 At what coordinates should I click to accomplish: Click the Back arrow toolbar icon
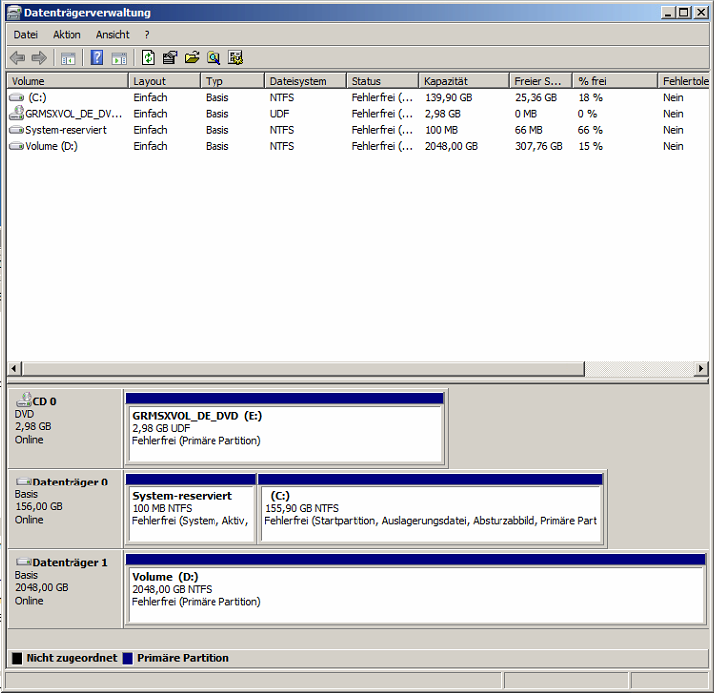(x=17, y=58)
